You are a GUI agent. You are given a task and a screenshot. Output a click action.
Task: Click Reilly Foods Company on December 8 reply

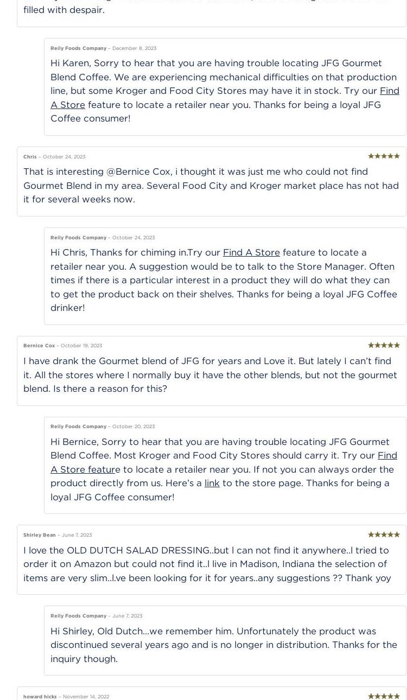tap(78, 48)
